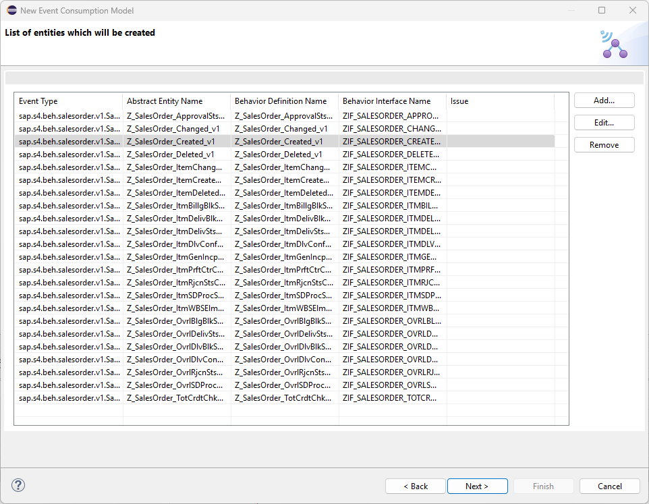Screen dimensions: 649x504
Task: Click the help question mark icon
Action: click(x=18, y=486)
